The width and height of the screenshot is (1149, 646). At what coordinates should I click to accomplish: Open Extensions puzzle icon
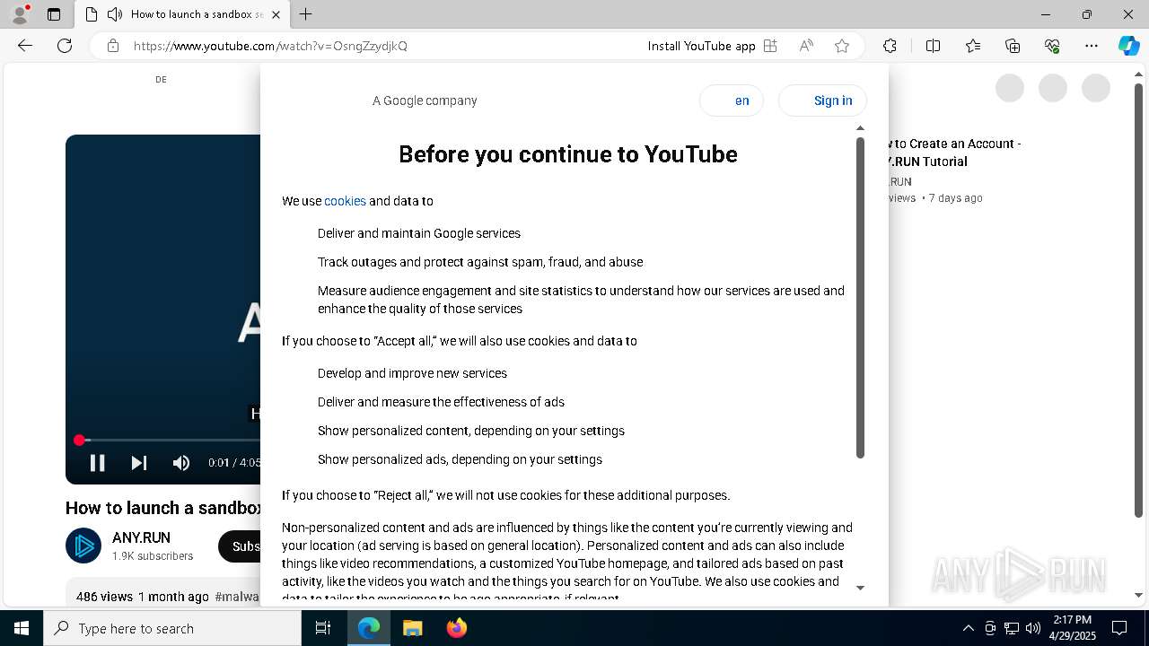890,46
